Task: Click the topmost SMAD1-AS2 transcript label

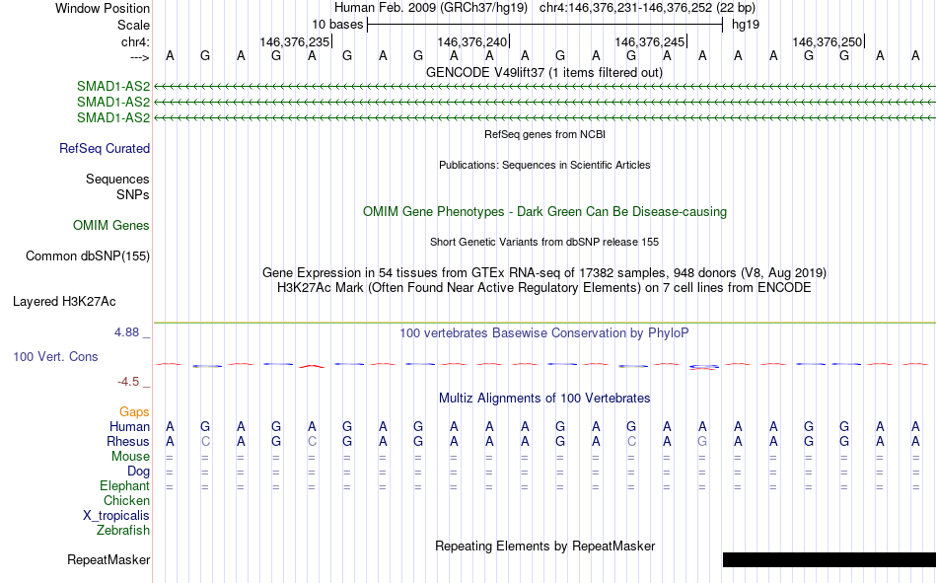Action: (113, 87)
